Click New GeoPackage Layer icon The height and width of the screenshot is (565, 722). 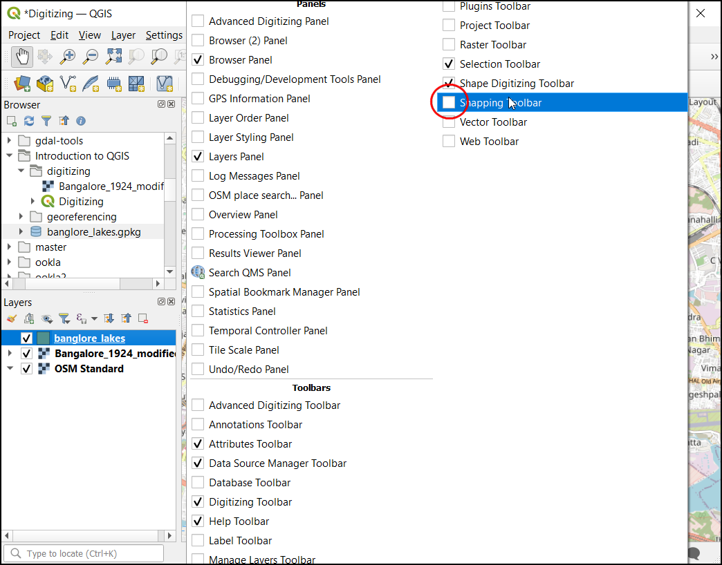tap(45, 84)
